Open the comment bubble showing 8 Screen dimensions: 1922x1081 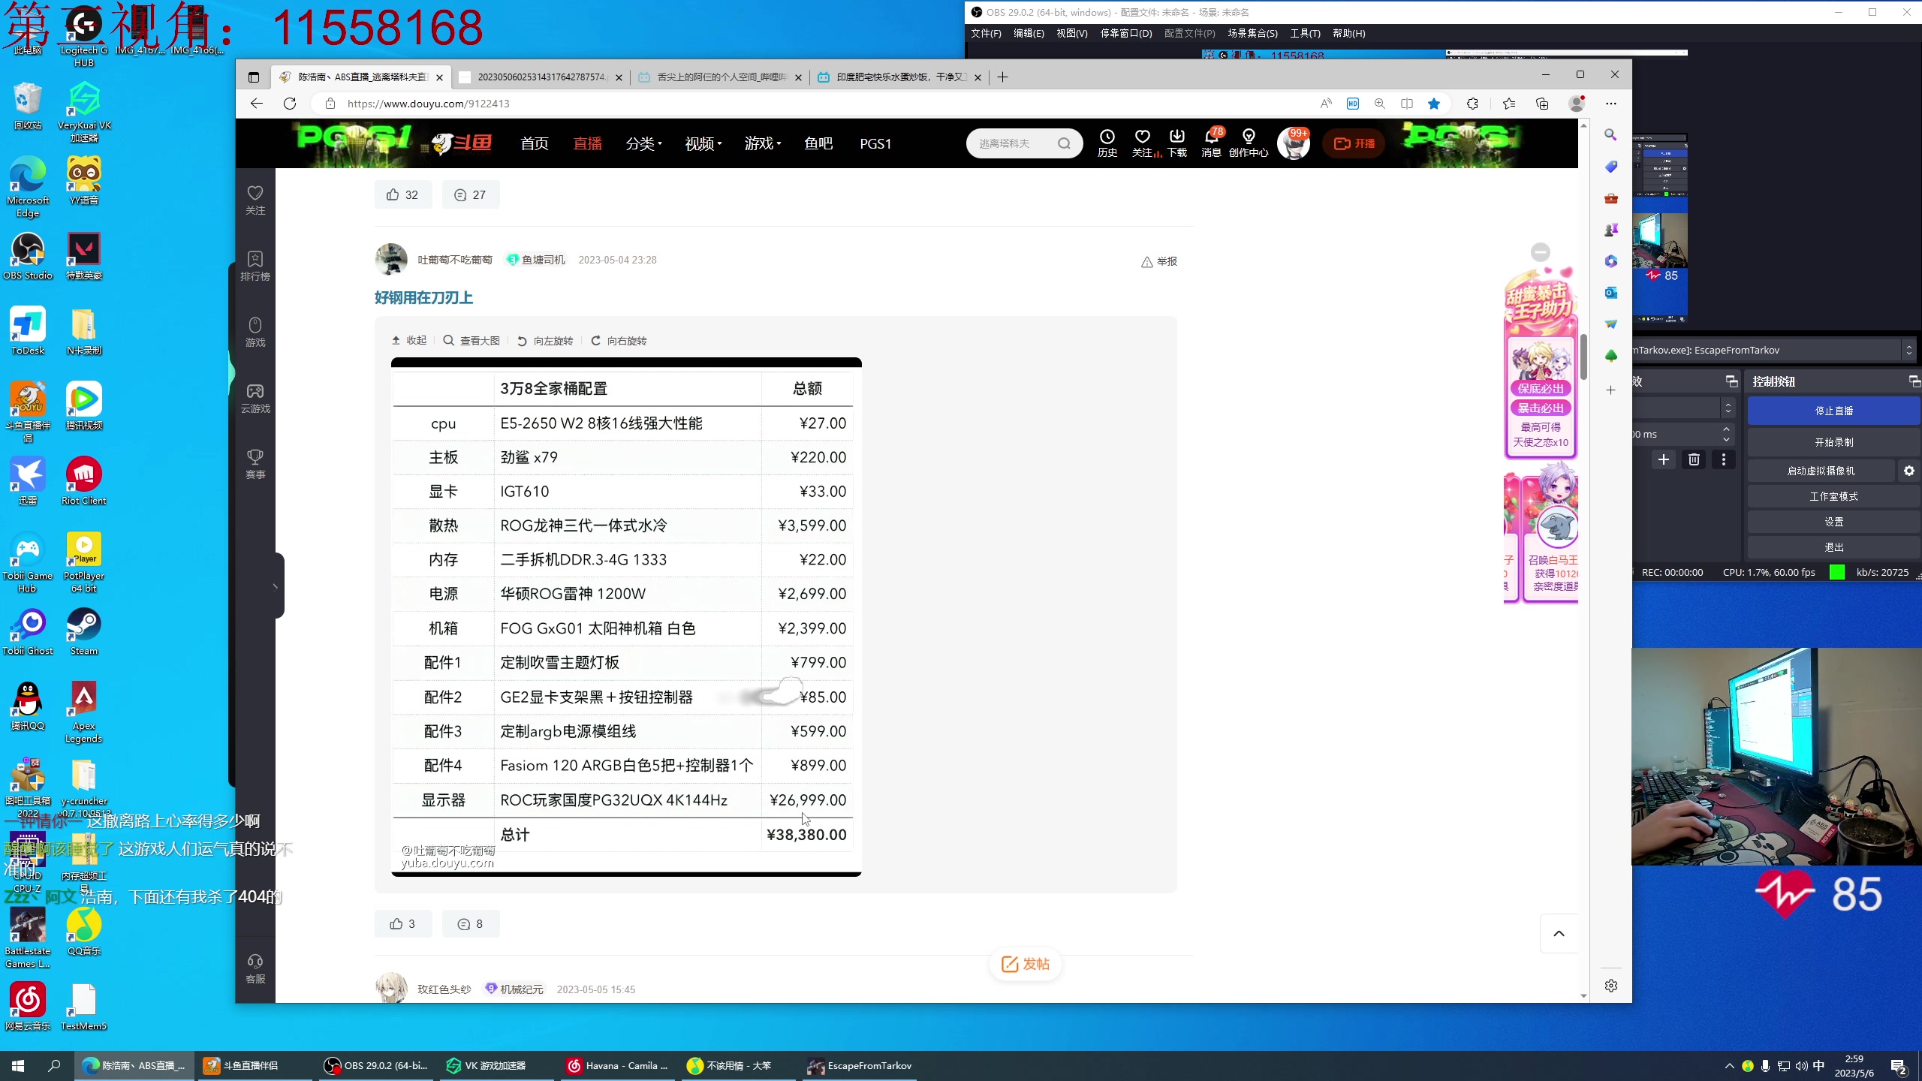470,923
